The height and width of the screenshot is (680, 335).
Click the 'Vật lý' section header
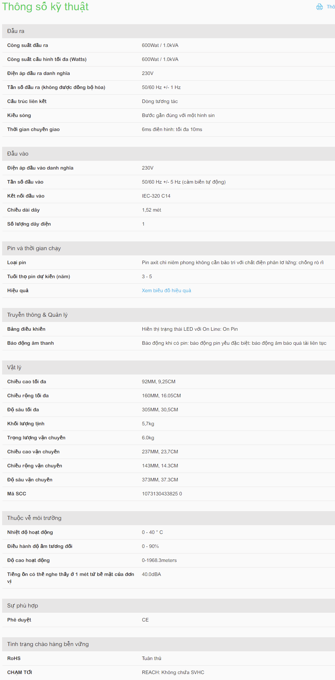(x=168, y=368)
